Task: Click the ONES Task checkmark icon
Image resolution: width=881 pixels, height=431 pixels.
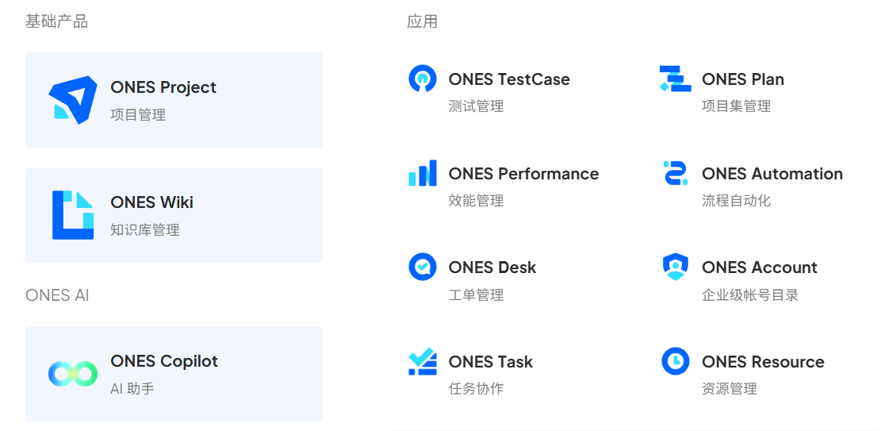Action: pos(422,361)
